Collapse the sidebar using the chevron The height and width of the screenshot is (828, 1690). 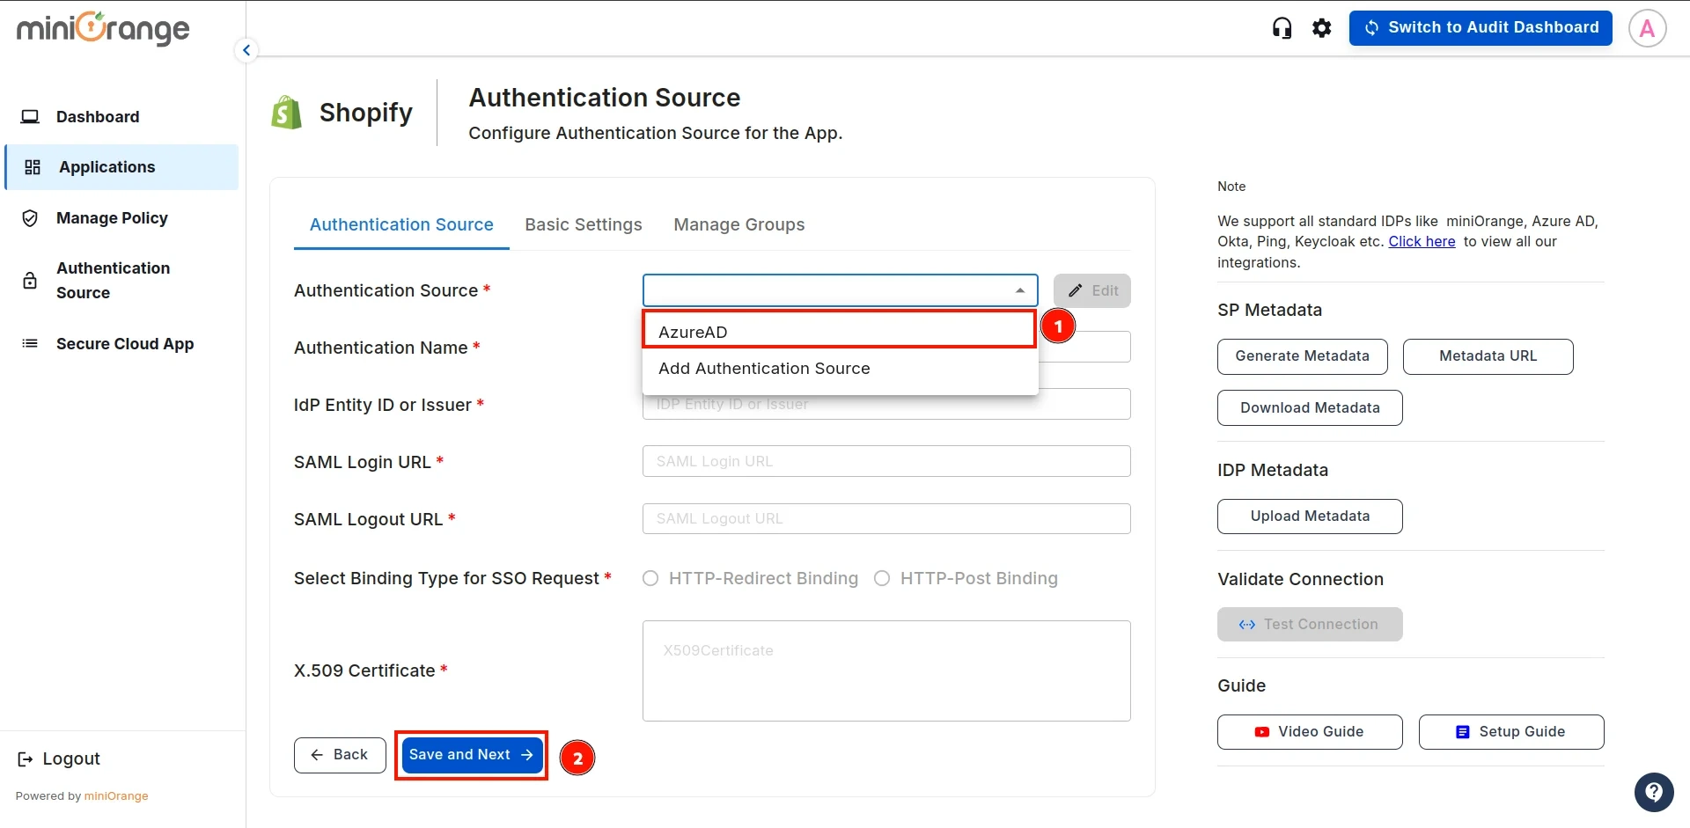246,49
